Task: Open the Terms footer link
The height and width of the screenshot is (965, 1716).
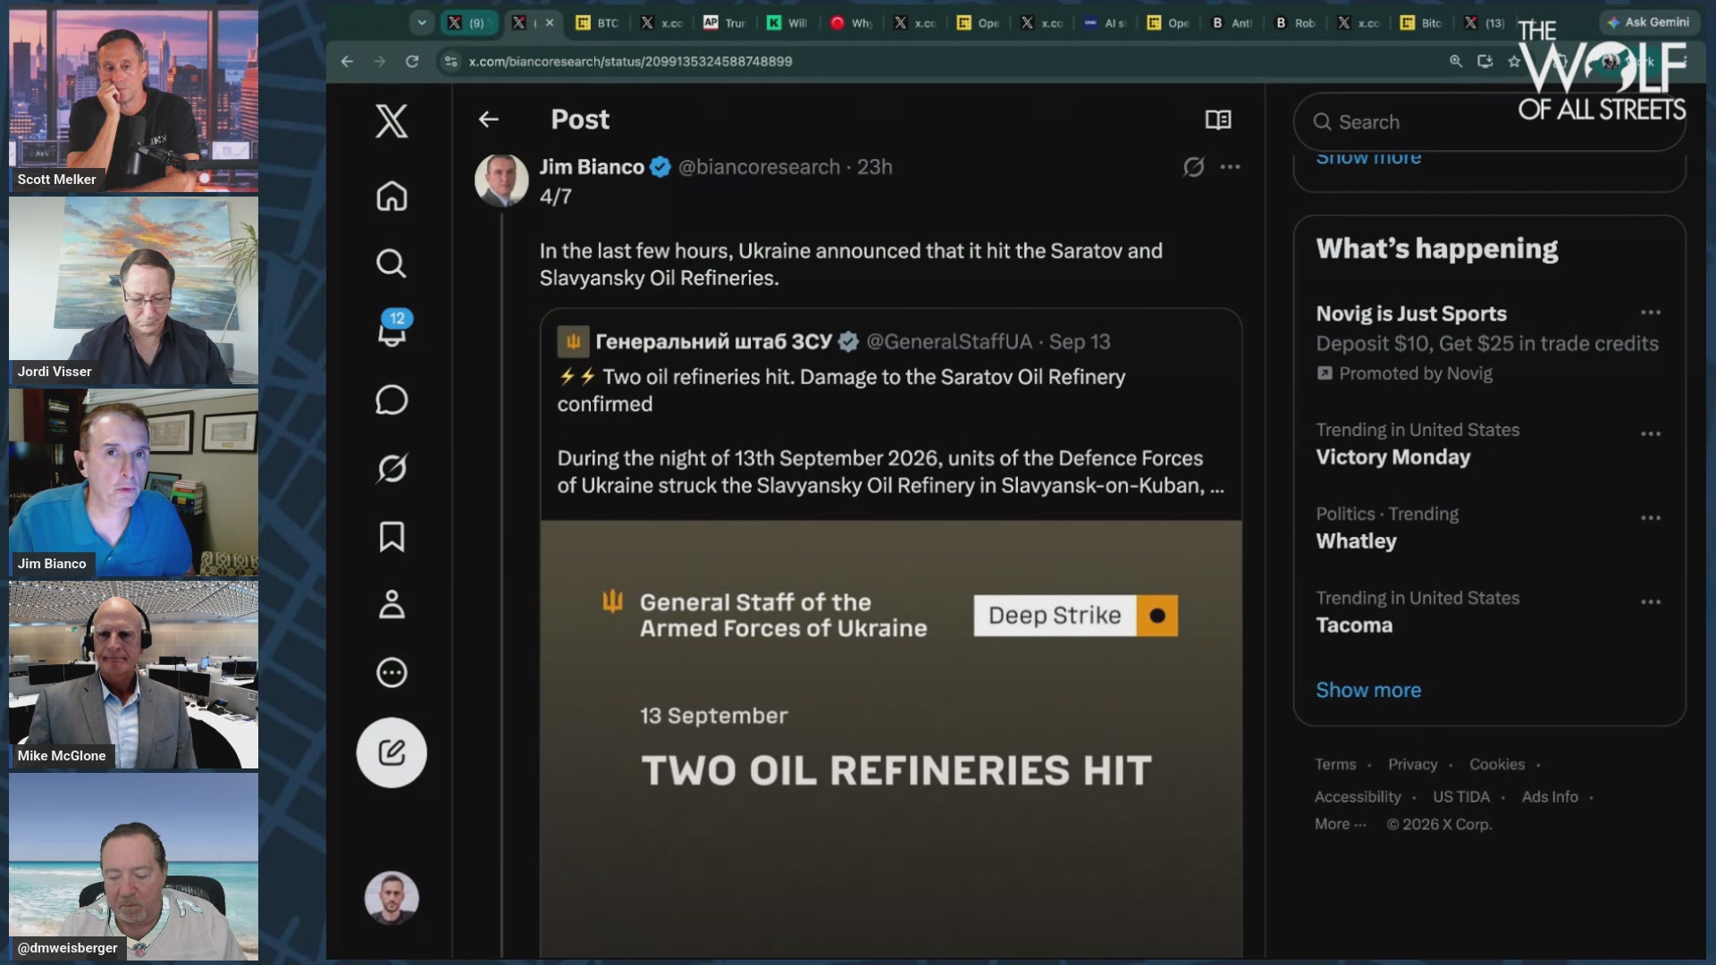Action: 1335,765
